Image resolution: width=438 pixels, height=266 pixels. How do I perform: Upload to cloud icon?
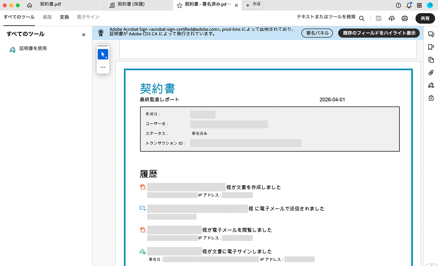[x=392, y=18]
